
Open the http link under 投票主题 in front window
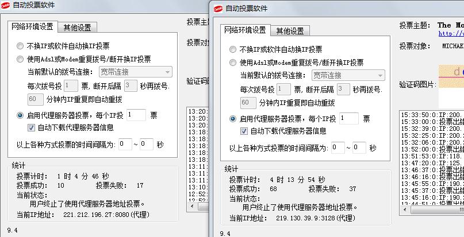coord(451,34)
